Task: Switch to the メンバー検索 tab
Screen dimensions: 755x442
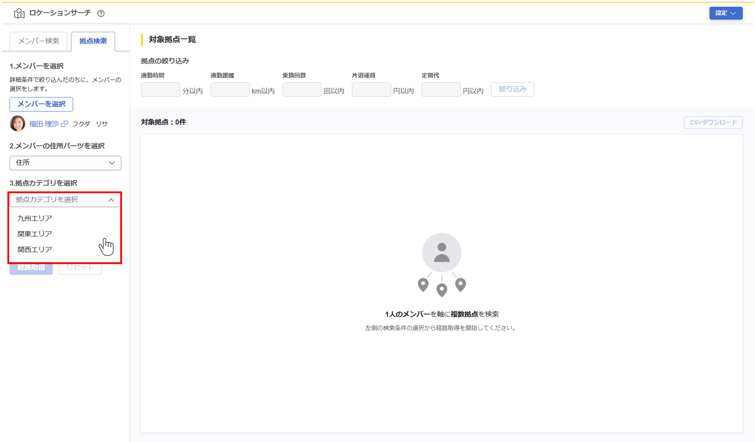Action: pos(38,41)
